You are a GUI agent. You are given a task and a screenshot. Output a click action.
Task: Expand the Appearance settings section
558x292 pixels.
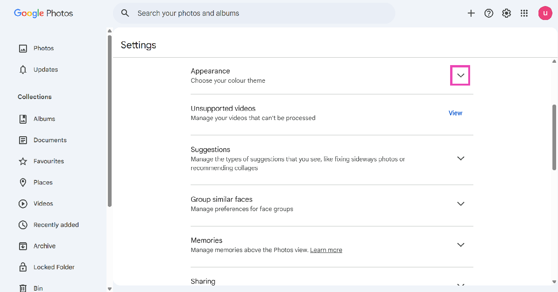pyautogui.click(x=460, y=75)
